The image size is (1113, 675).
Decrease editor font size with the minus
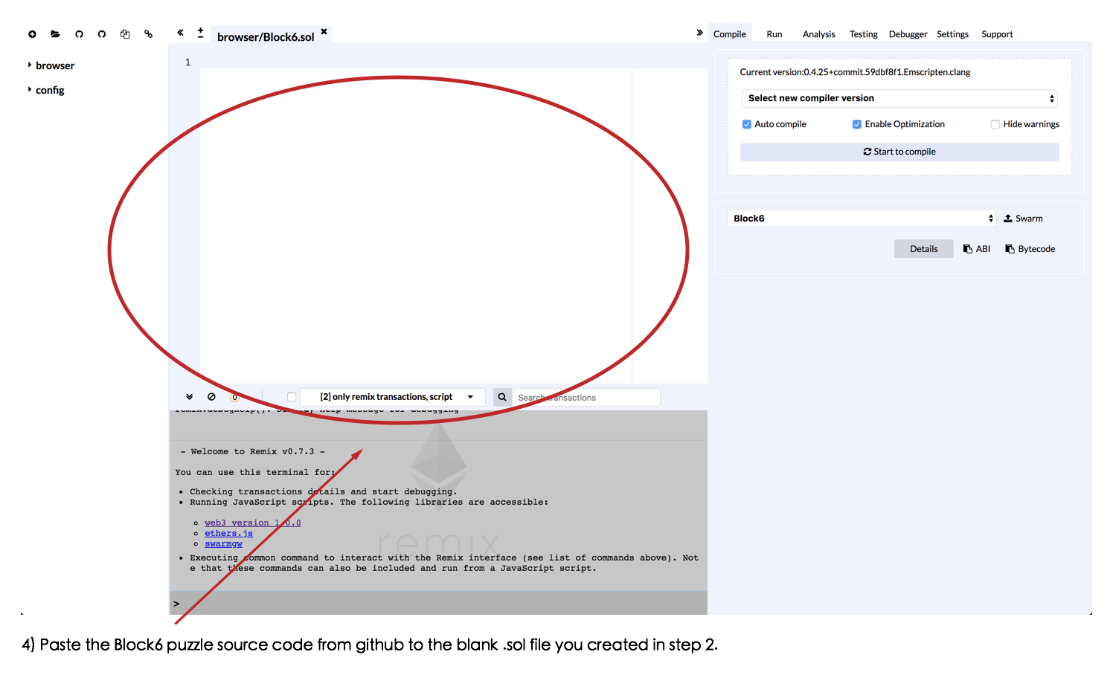200,36
